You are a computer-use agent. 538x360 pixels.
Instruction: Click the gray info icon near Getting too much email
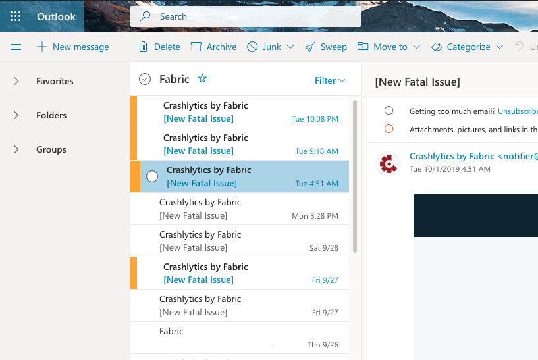pos(389,111)
